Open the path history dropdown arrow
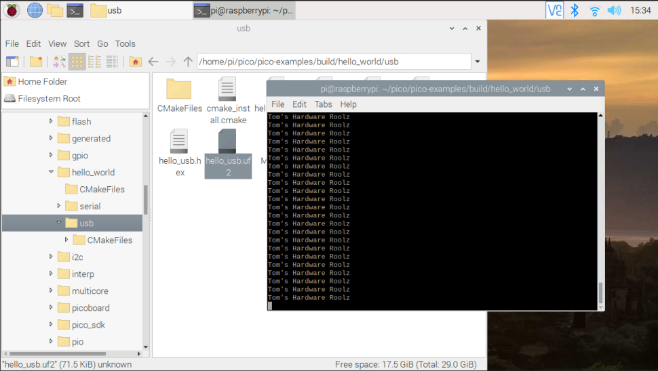 [x=477, y=62]
